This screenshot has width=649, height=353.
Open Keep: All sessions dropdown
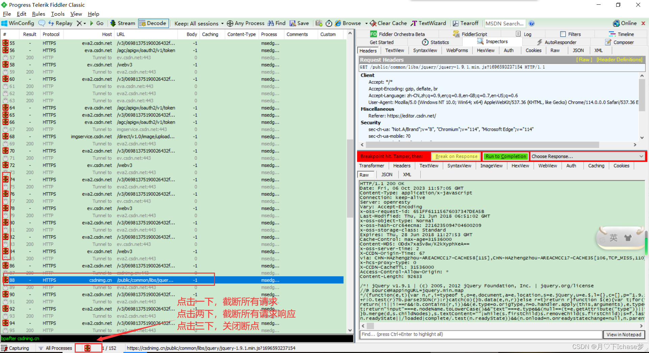[x=199, y=24]
